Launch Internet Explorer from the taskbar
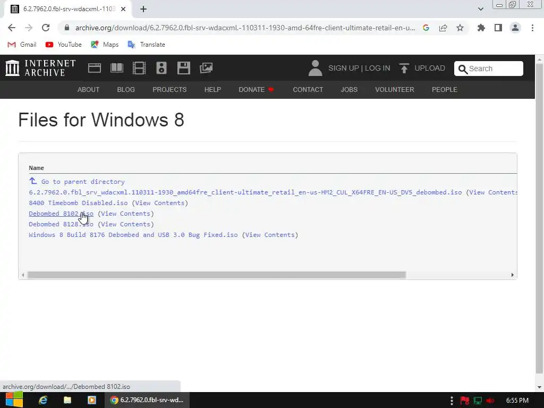The height and width of the screenshot is (408, 544). (x=43, y=400)
